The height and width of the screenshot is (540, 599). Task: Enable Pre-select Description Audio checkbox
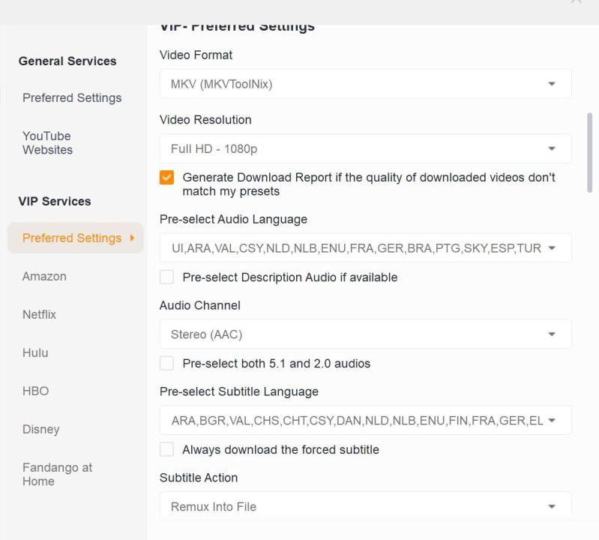(x=167, y=277)
